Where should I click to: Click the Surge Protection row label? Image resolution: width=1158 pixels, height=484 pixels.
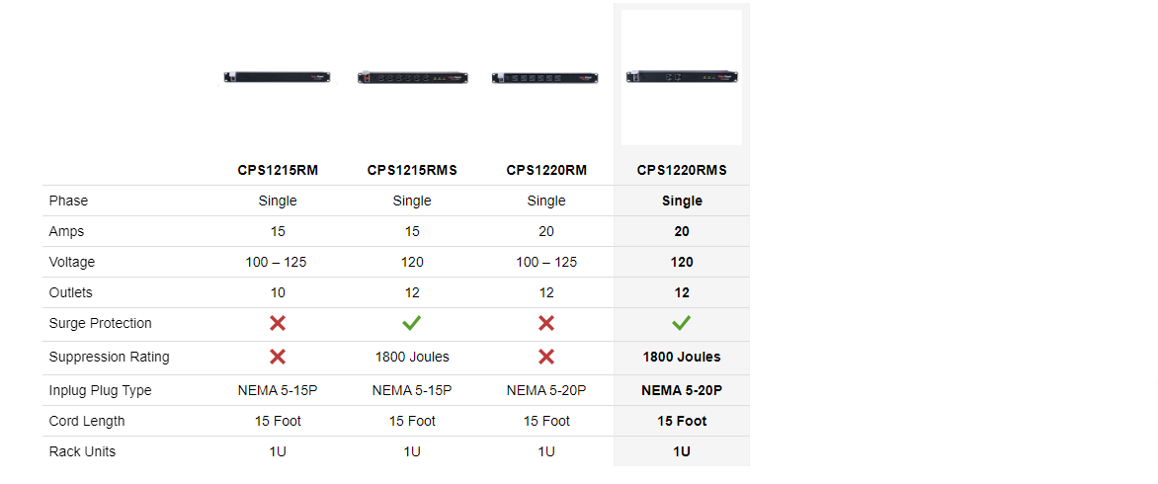100,323
